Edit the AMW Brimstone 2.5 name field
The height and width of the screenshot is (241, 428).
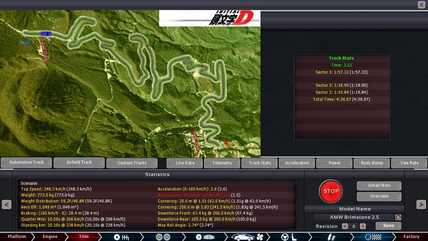(x=354, y=217)
